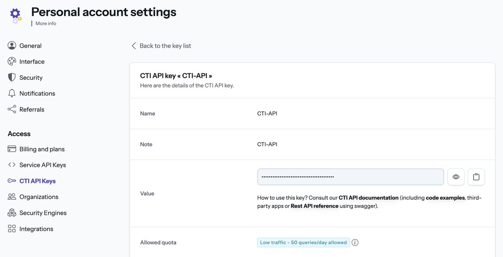The width and height of the screenshot is (503, 257).
Task: Click the Note value CTI-API
Action: [x=267, y=144]
